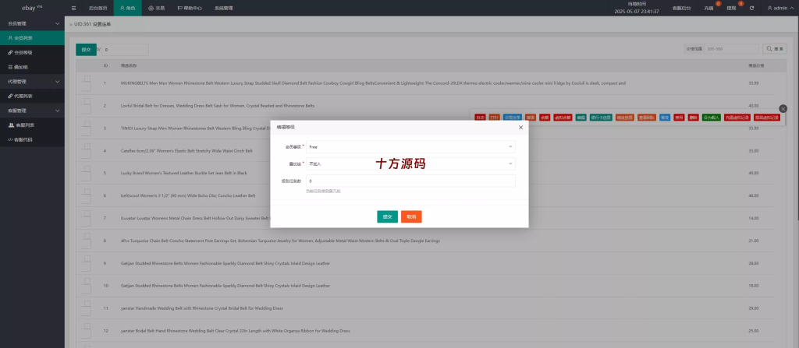Open the 系统管理 top tab

(x=224, y=8)
